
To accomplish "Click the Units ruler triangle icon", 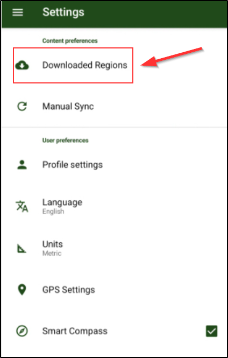I will [x=22, y=248].
